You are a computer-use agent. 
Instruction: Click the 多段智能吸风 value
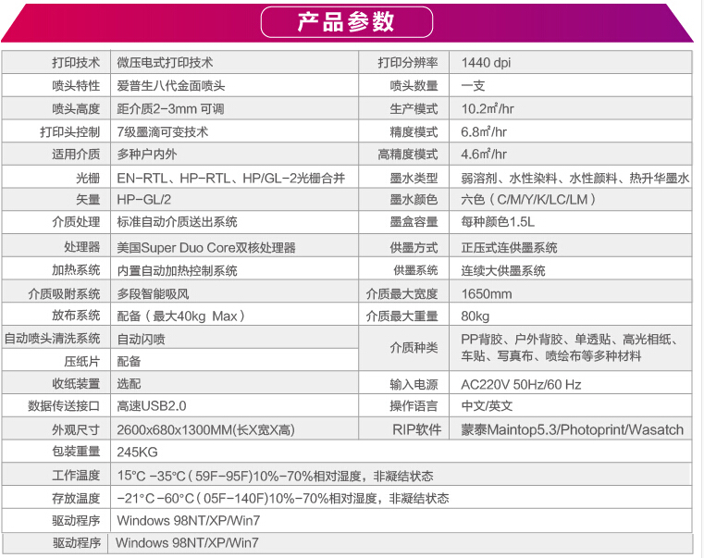tap(153, 294)
